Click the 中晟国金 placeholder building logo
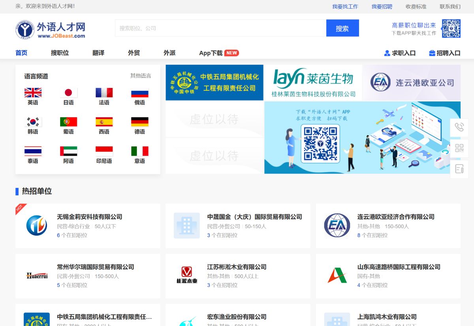This screenshot has width=474, height=326. 187,226
